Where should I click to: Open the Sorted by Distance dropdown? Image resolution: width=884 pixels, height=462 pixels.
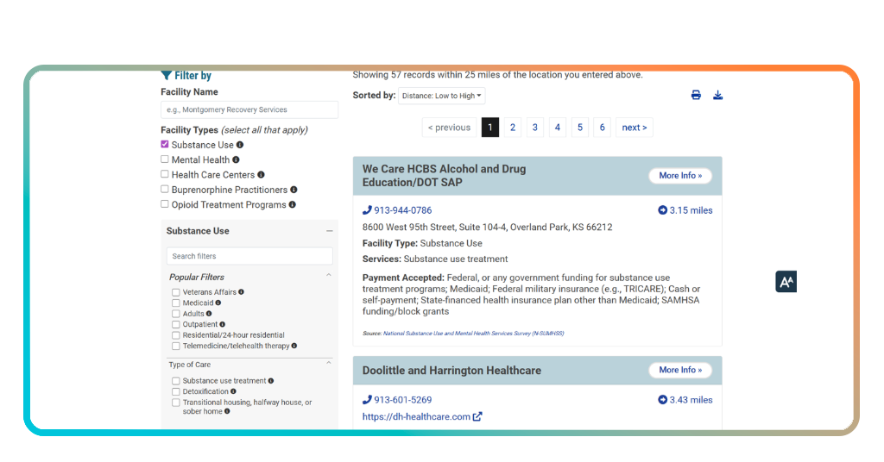pos(441,96)
